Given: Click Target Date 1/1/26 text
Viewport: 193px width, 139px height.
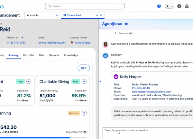Looking at the screenshot, I should pyautogui.click(x=76, y=132).
